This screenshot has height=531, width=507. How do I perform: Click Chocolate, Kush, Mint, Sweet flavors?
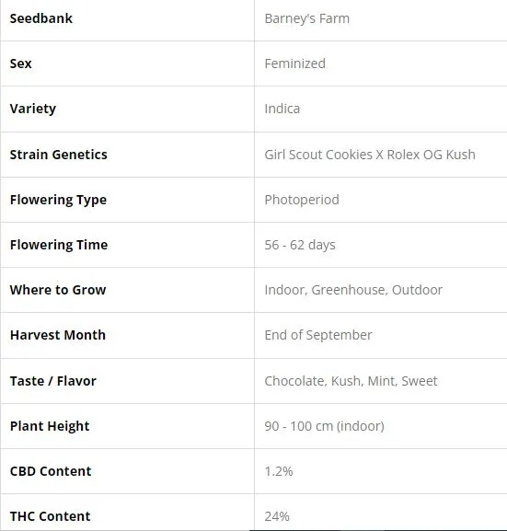[x=351, y=381]
